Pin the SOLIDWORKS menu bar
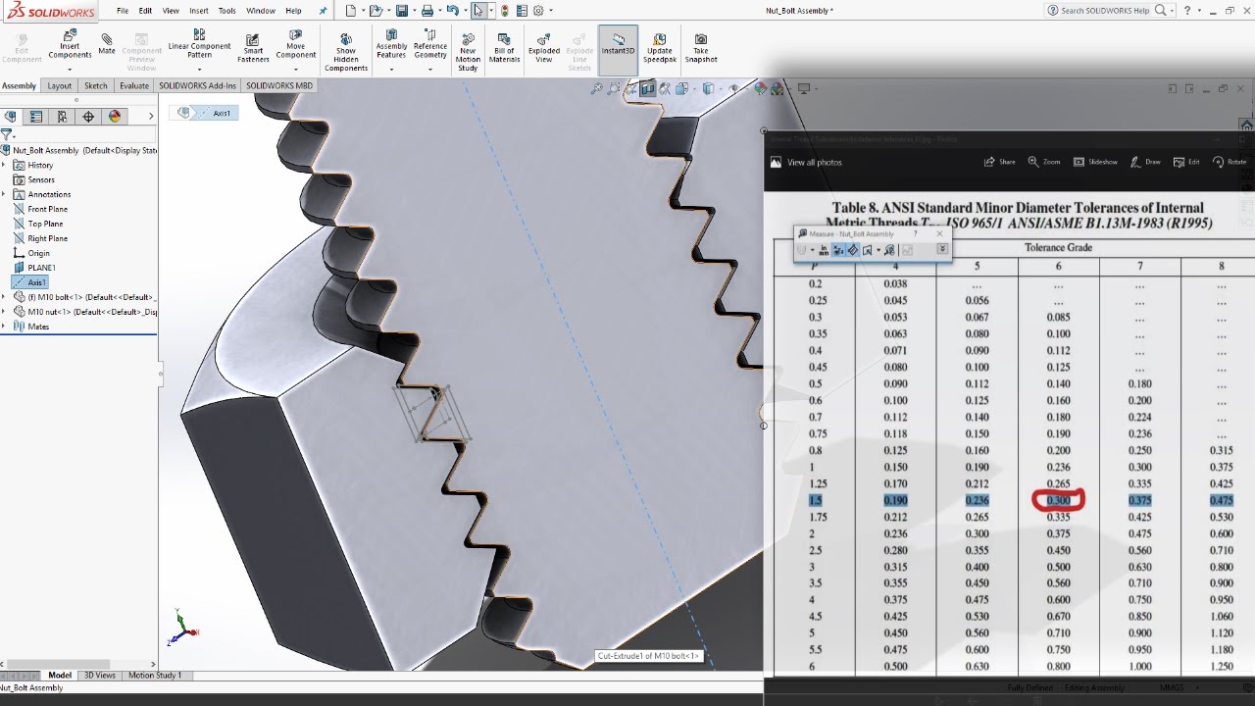The width and height of the screenshot is (1255, 706). click(x=324, y=11)
